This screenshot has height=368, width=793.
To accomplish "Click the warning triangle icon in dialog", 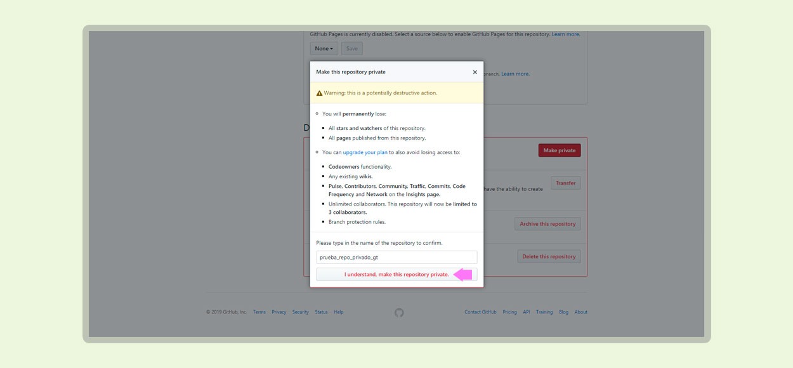I will 319,93.
